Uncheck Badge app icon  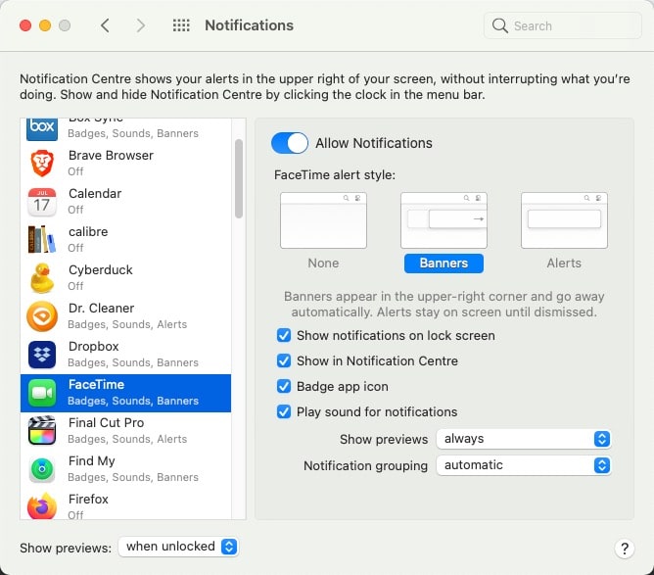coord(284,386)
